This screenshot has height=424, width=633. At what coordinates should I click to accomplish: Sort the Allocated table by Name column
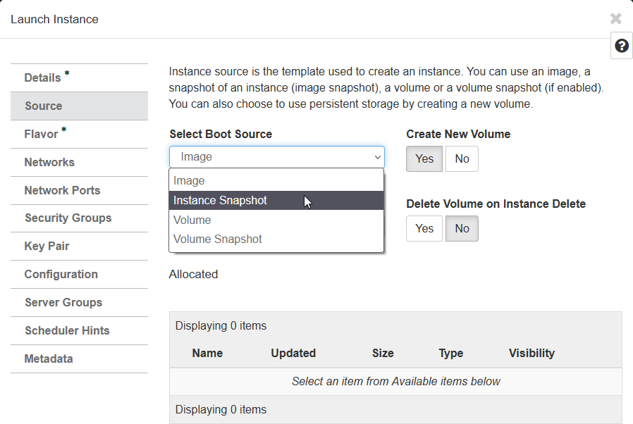coord(207,354)
